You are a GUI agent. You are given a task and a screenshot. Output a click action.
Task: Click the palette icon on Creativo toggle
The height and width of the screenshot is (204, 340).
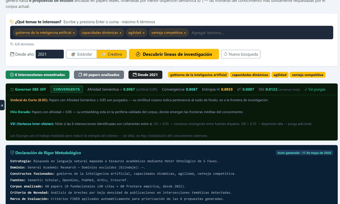click(104, 54)
